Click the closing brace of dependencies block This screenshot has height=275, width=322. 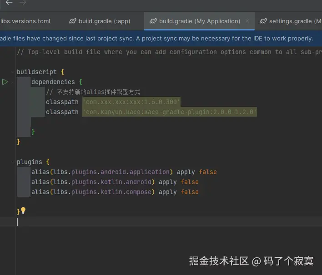click(33, 132)
